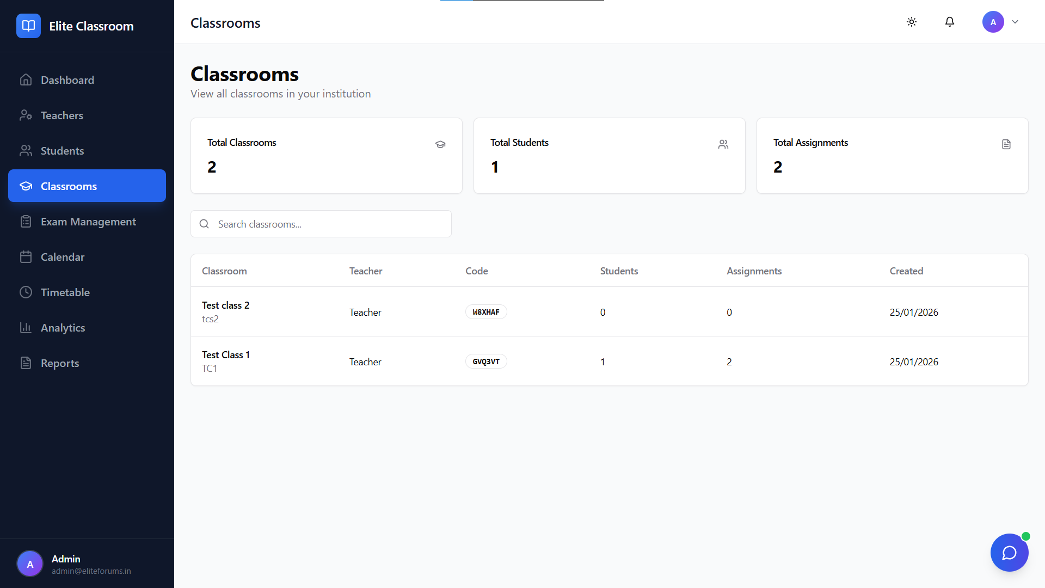Screen dimensions: 1045x588
Task: Click the purple avatar in top bar
Action: coord(993,22)
